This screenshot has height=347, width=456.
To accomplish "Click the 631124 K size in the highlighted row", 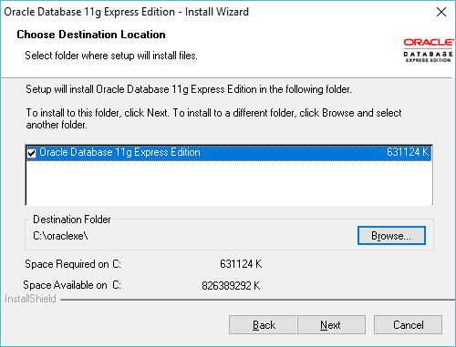I will pos(408,152).
